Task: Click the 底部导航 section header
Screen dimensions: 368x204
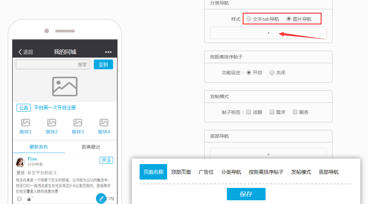Action: (x=219, y=136)
